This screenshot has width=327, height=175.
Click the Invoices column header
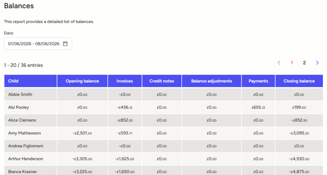(125, 81)
